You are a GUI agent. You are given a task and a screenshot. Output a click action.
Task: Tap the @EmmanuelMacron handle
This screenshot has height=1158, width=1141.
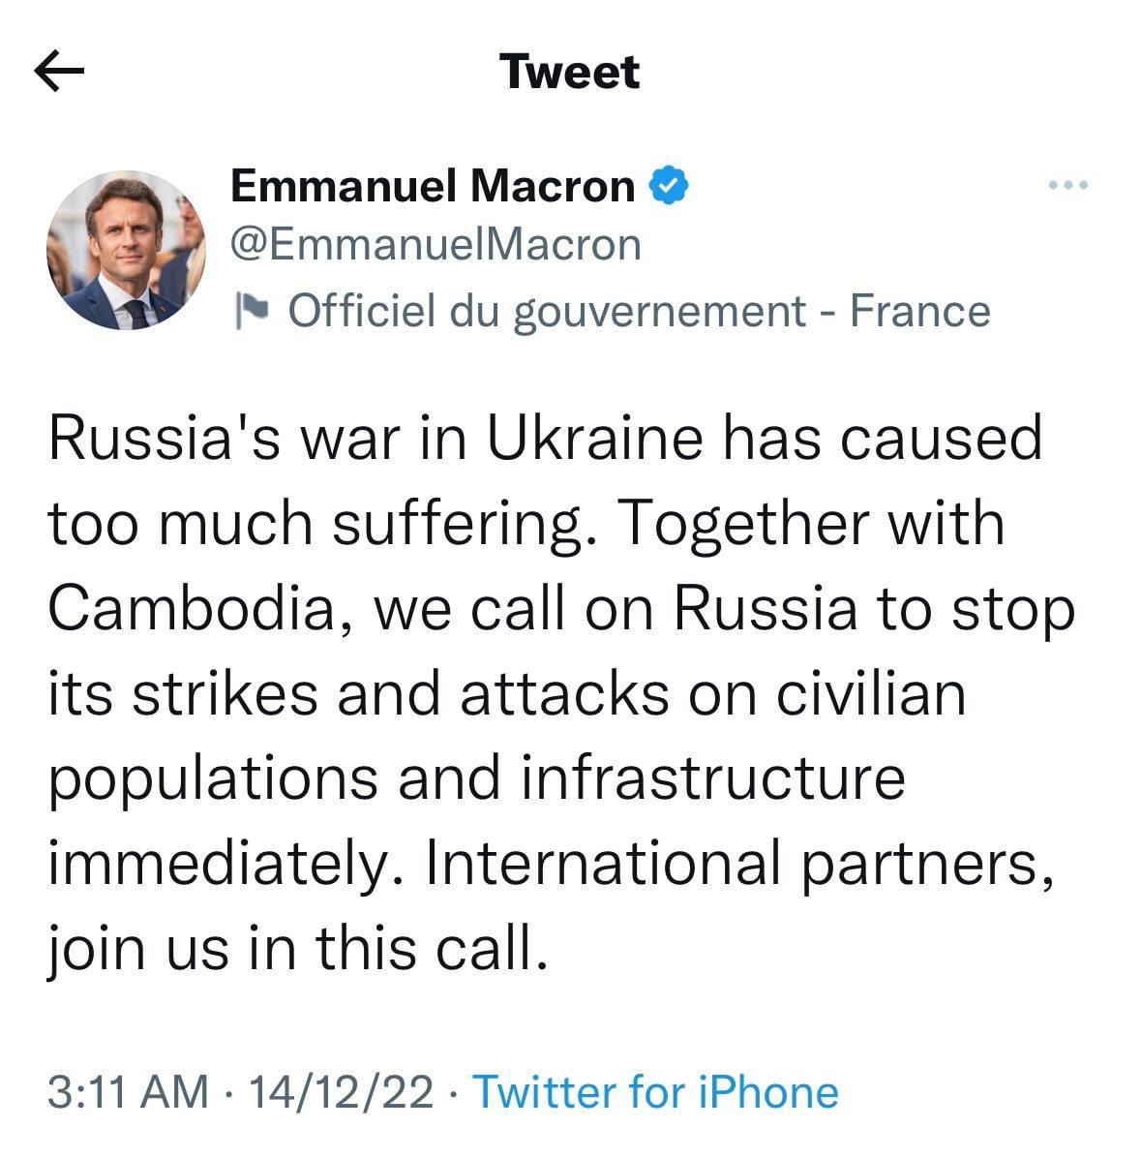click(435, 244)
